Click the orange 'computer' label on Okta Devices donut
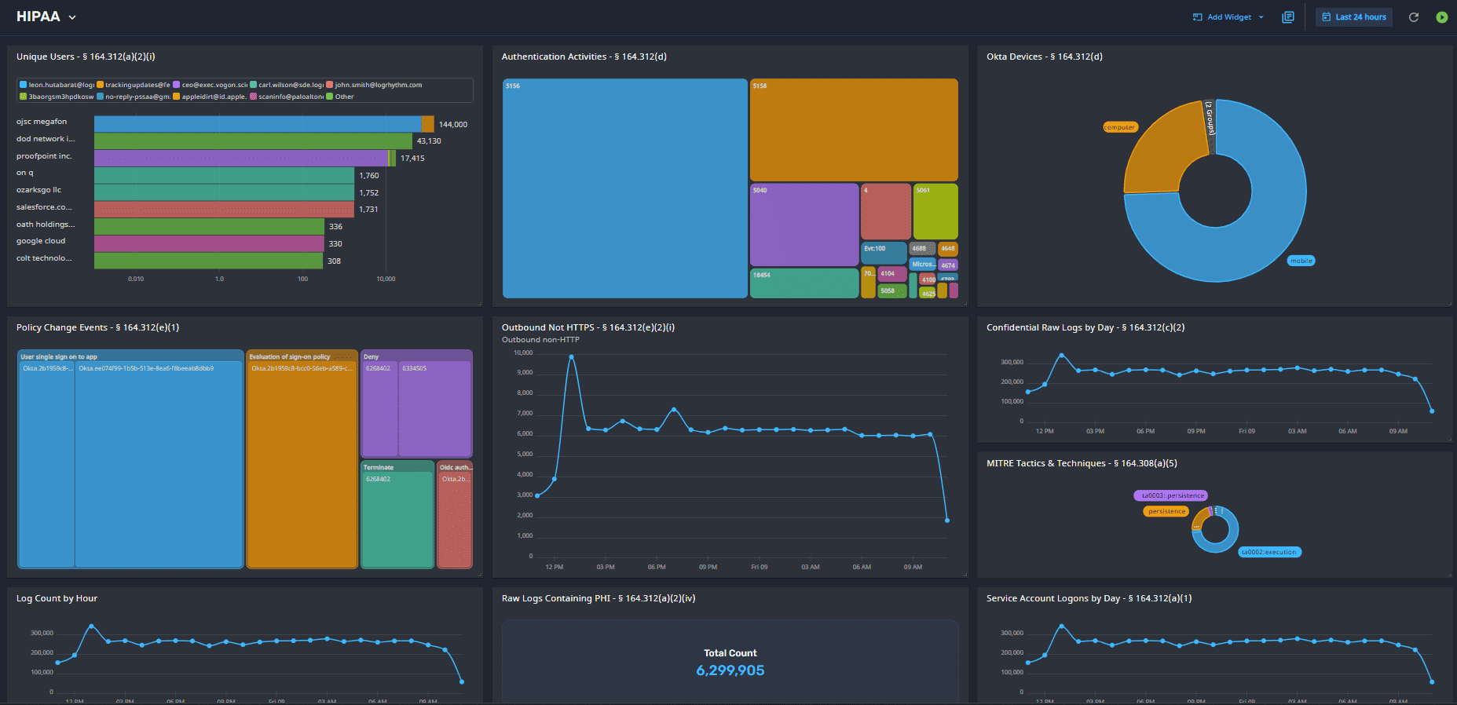 (1119, 127)
